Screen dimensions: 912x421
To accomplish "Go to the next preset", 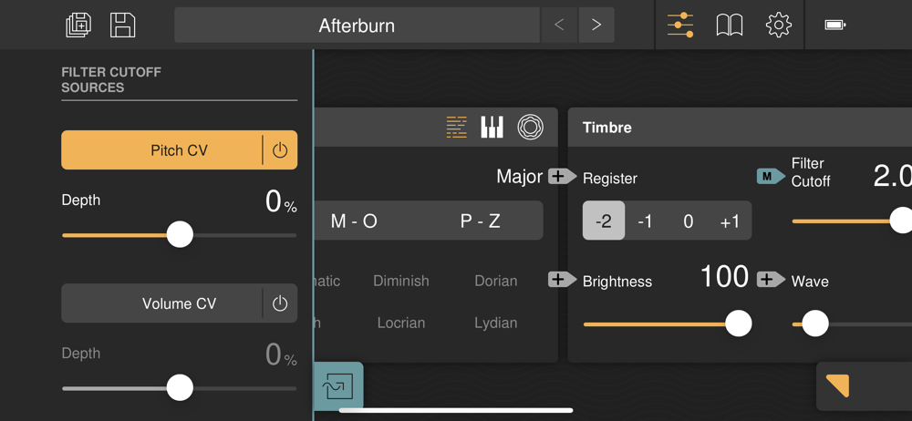I will [x=596, y=26].
